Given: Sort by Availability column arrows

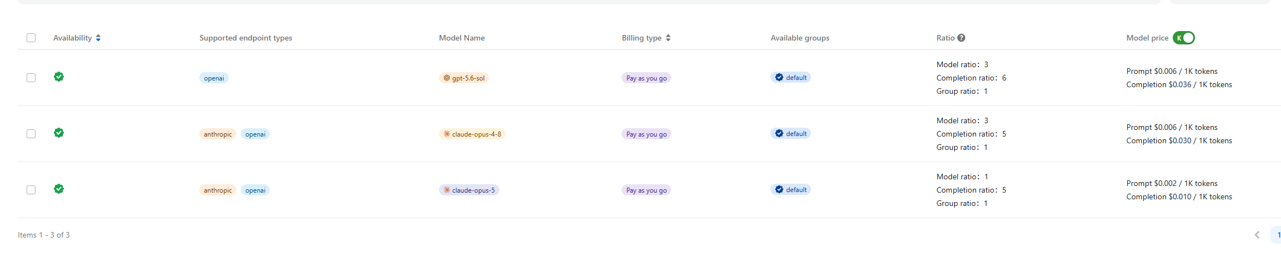Looking at the screenshot, I should [x=98, y=38].
